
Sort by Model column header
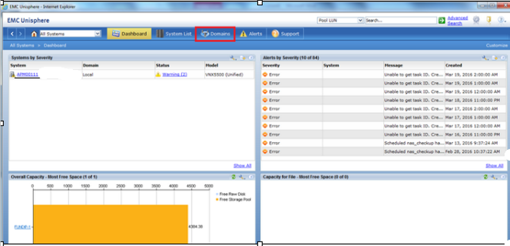tap(229, 65)
